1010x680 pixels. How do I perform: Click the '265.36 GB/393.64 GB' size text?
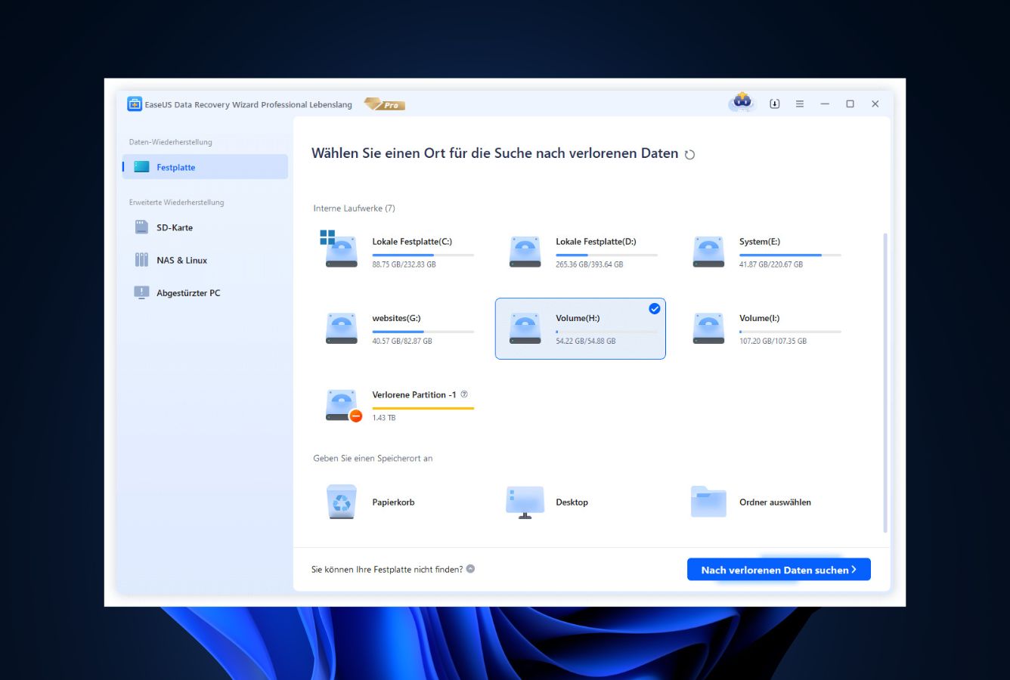(x=590, y=264)
